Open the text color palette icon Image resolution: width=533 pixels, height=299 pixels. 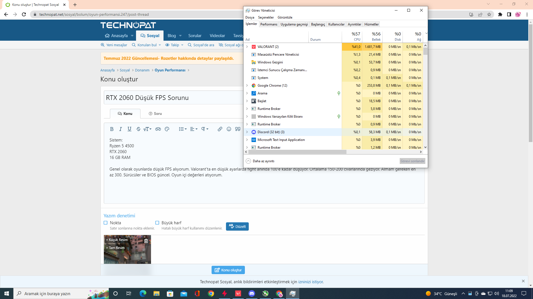tap(167, 129)
